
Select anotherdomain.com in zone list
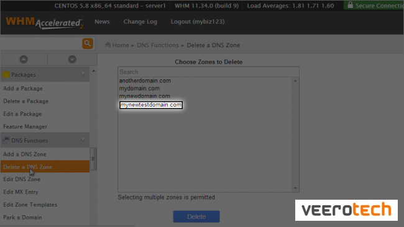click(x=145, y=81)
